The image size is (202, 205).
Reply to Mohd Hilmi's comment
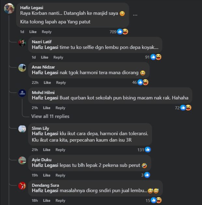[x=60, y=108]
